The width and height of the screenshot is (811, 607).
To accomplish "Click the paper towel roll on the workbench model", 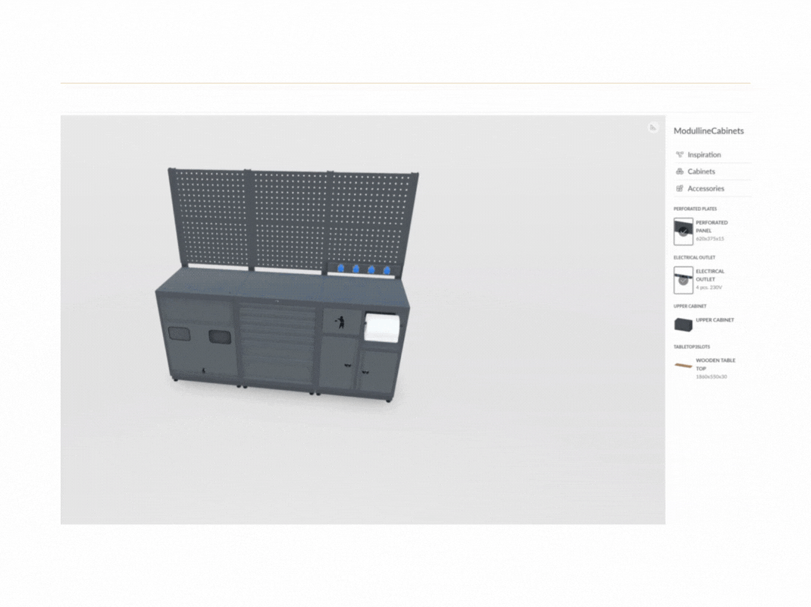I will [383, 326].
